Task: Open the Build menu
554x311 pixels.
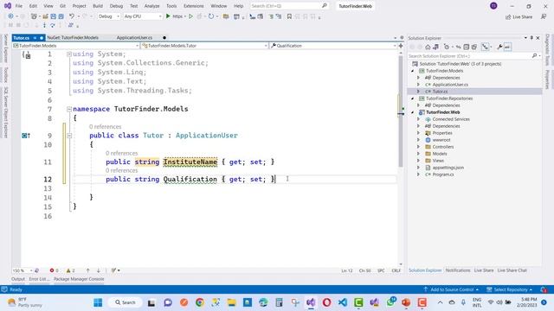Action: pos(98,6)
